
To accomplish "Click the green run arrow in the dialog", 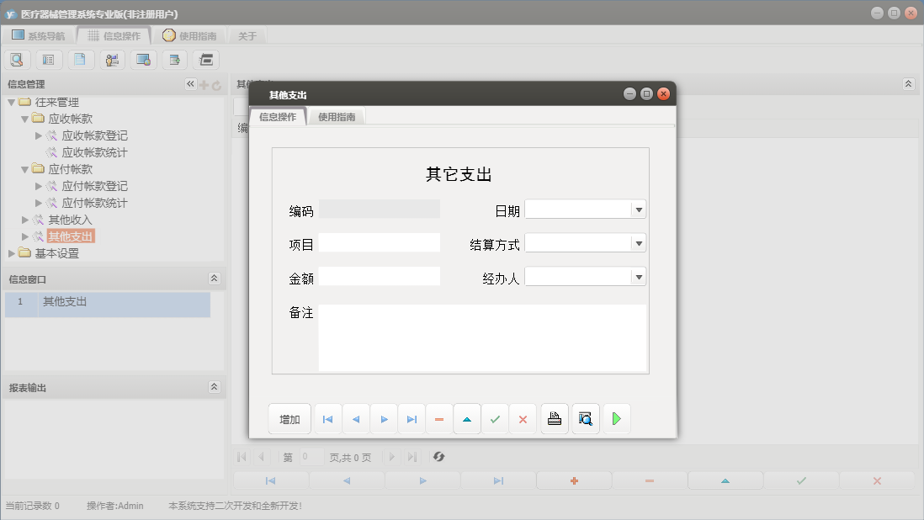I will pos(616,418).
